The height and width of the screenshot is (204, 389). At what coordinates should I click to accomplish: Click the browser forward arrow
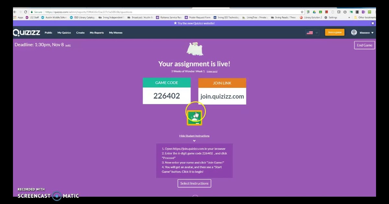coord(20,12)
